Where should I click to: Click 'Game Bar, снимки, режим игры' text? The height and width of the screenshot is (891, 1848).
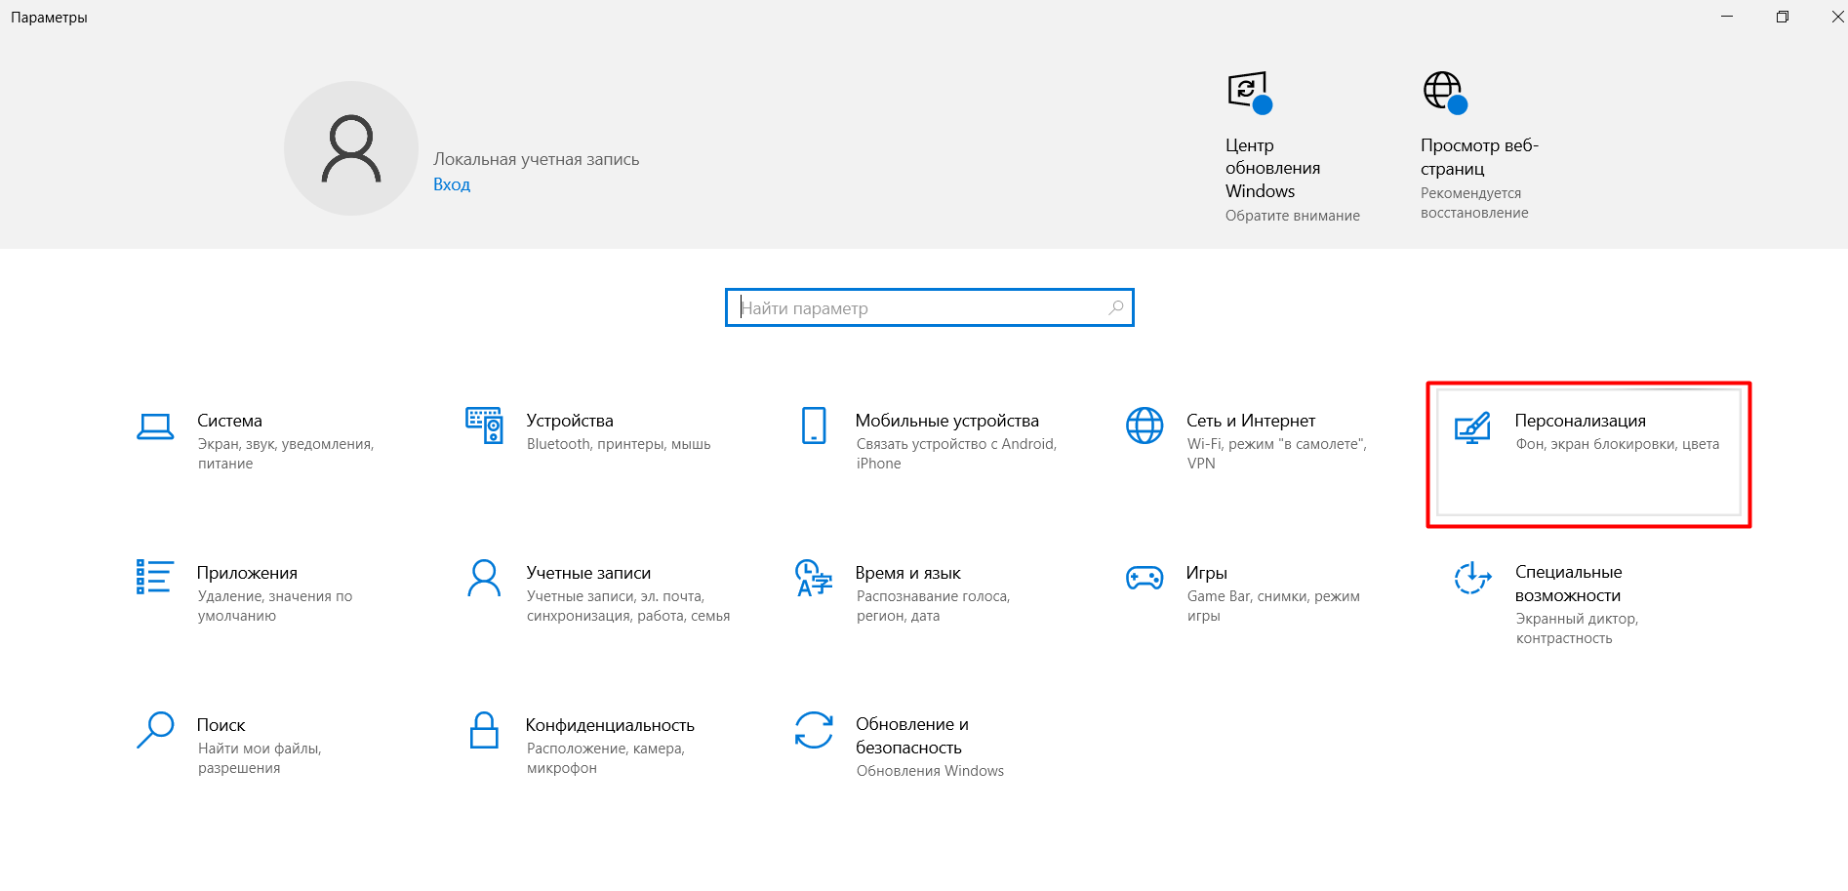[1273, 606]
